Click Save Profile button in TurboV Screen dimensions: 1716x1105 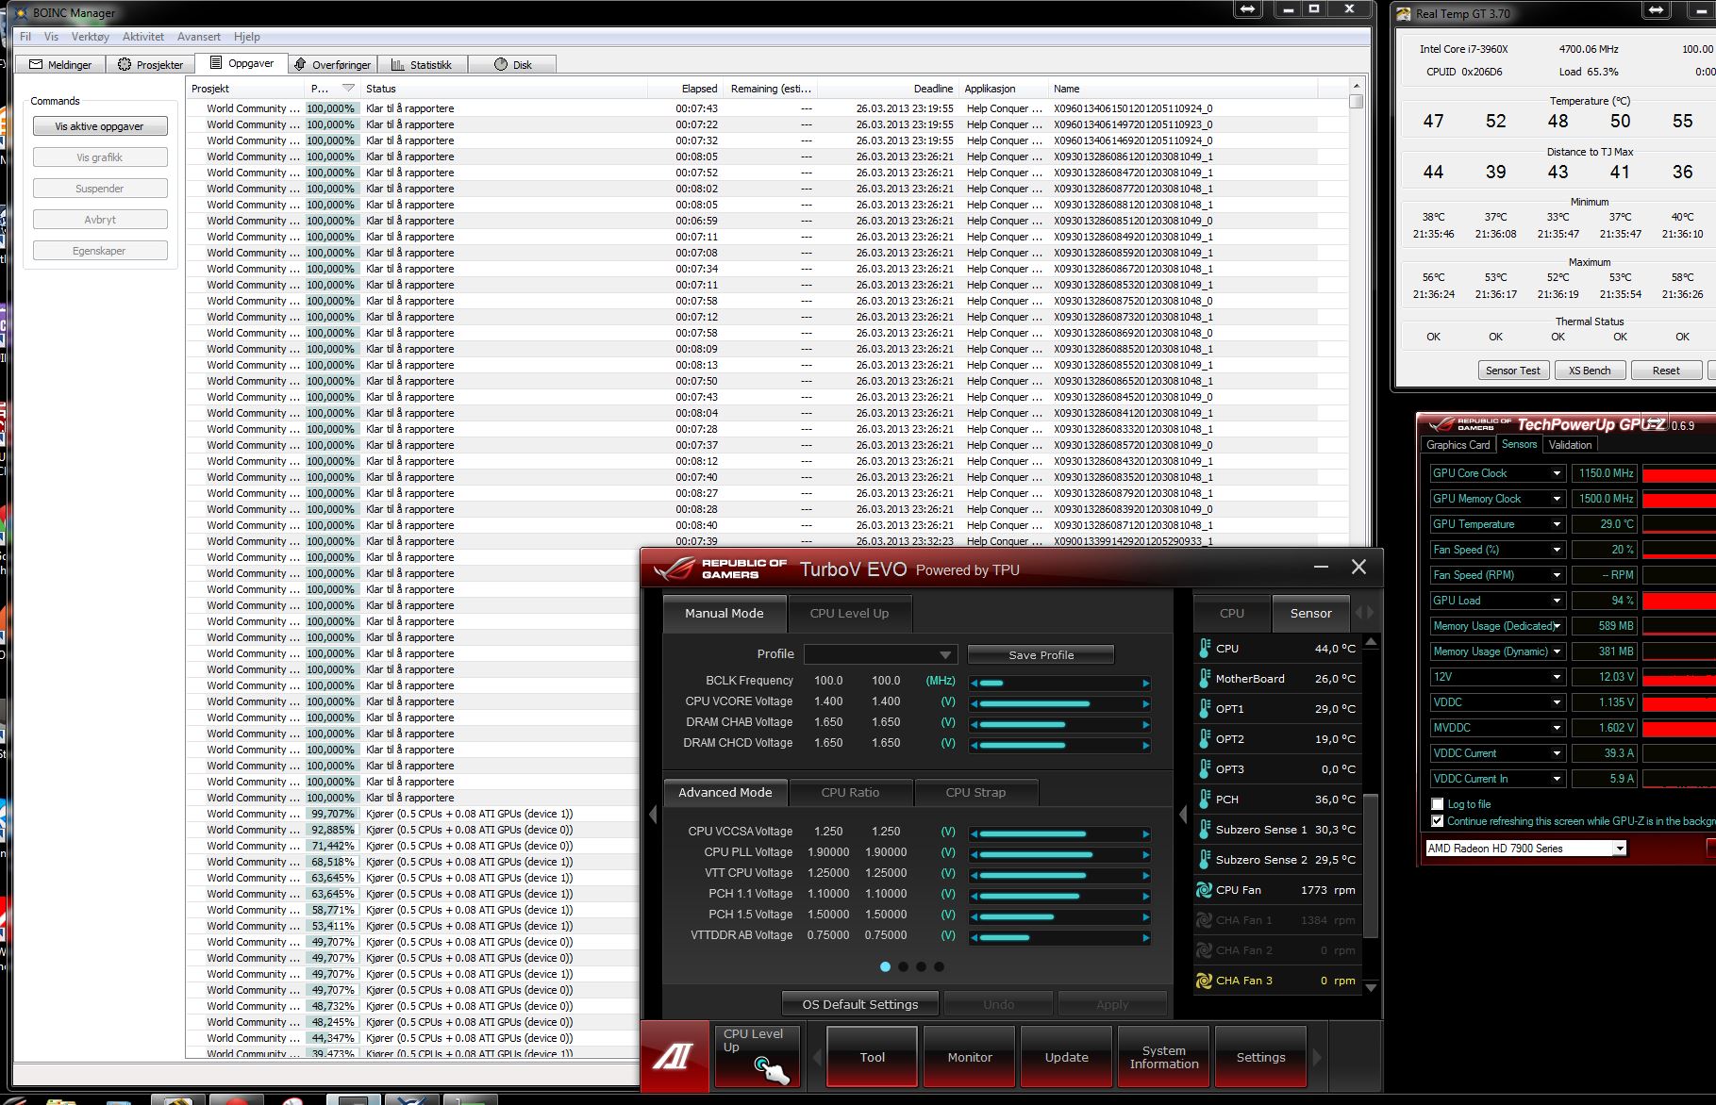1041,654
